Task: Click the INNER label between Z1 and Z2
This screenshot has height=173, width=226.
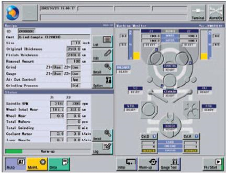Action: (x=170, y=36)
